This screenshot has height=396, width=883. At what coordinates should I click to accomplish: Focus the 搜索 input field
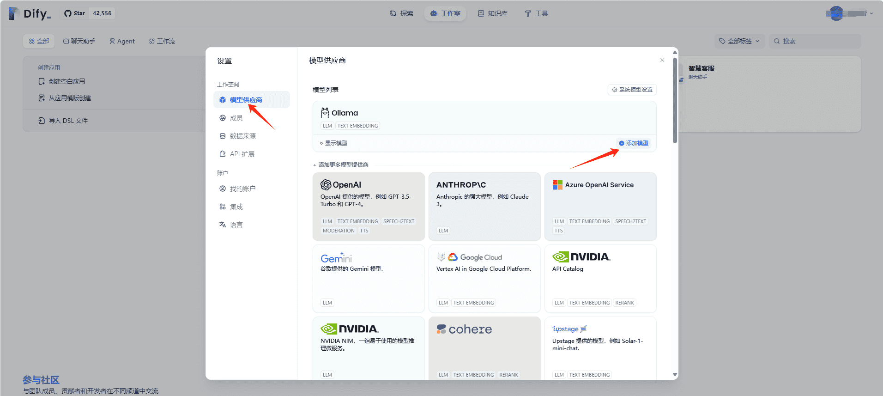click(815, 41)
